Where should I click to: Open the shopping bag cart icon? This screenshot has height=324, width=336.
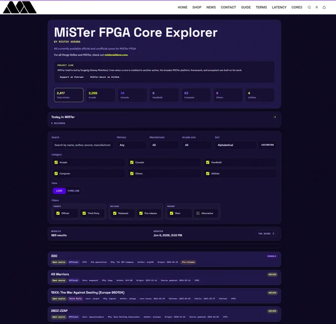pos(324,7)
